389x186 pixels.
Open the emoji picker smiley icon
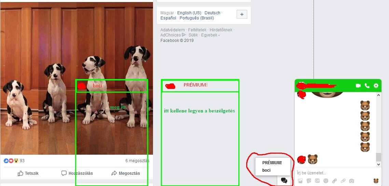click(326, 181)
